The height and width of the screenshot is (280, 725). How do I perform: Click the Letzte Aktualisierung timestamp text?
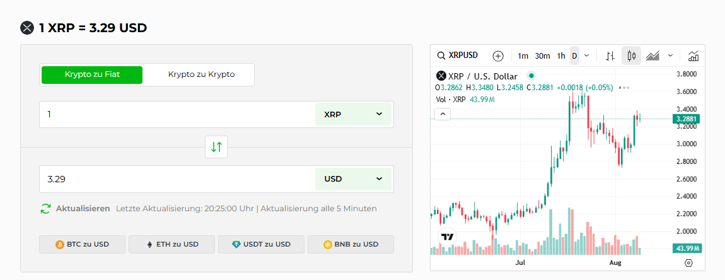coord(185,209)
